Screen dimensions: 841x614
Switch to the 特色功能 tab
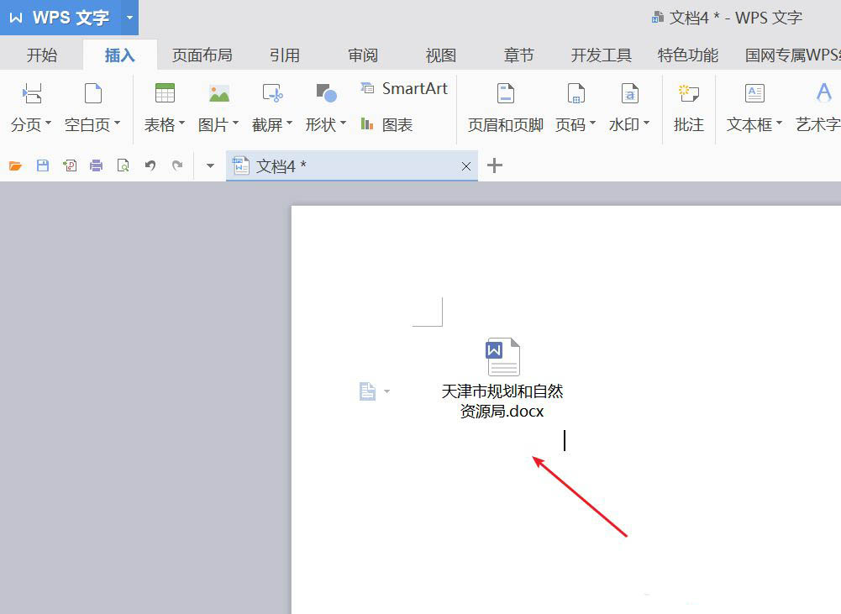[687, 55]
